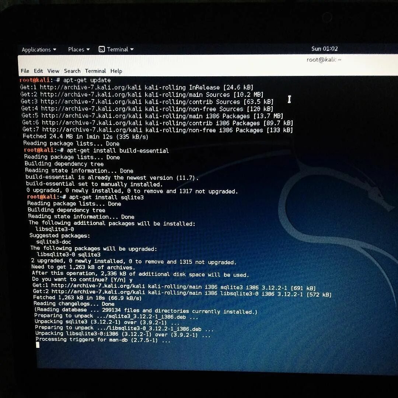Expand the Places dropdown arrow
Image resolution: width=398 pixels, height=398 pixels.
[88, 49]
